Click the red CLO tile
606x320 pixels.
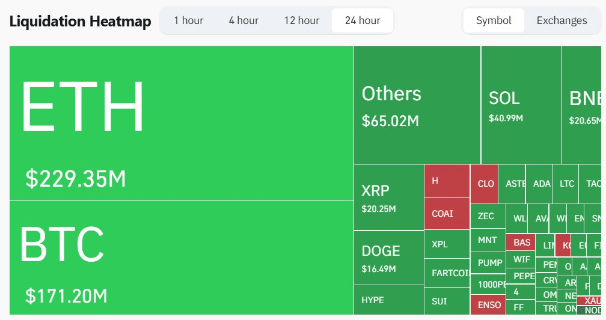tap(484, 184)
